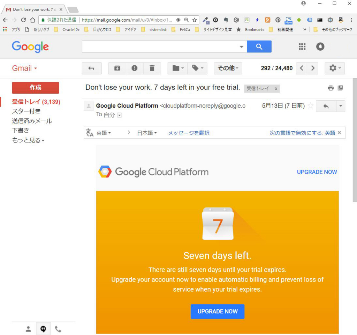Click the Google Cloud Platform logo

coord(153,172)
